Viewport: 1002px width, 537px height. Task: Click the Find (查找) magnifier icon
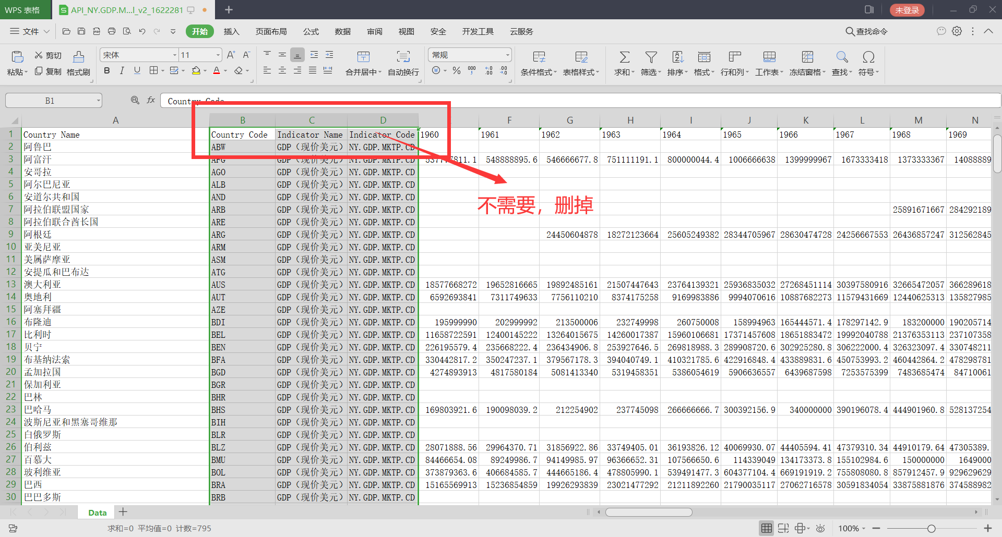(x=842, y=57)
